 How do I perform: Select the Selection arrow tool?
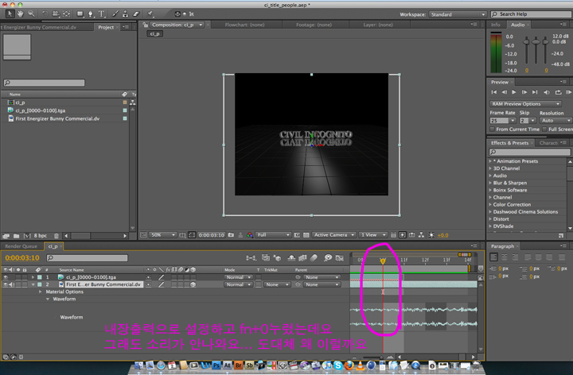coord(10,14)
